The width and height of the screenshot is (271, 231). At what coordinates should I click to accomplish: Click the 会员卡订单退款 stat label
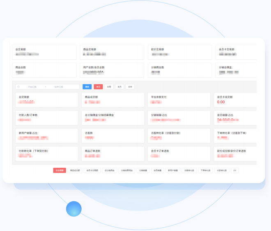(x=160, y=151)
